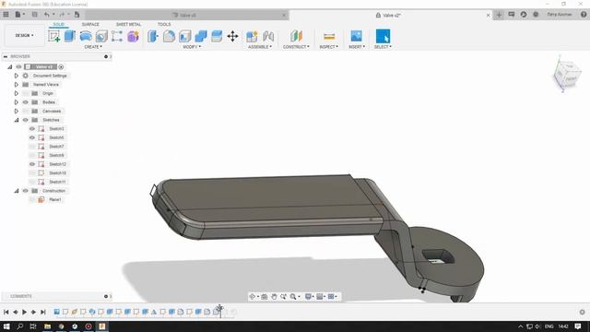Select the Move/Copy tool

pos(232,36)
